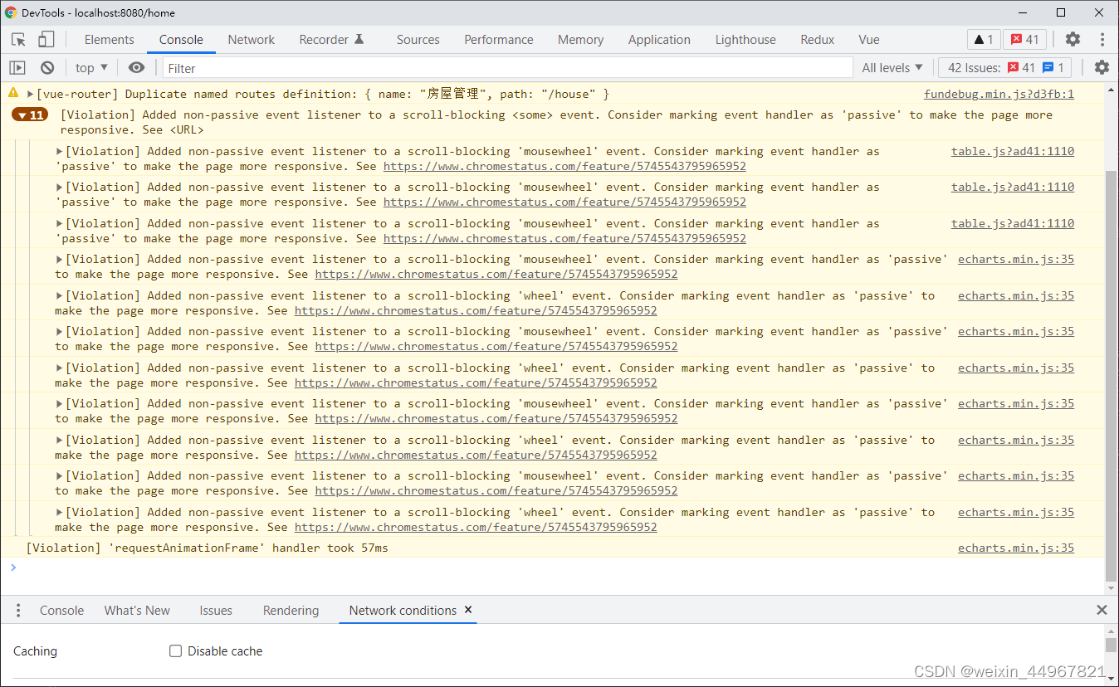Open DevTools settings gear
This screenshot has width=1119, height=687.
coord(1073,39)
